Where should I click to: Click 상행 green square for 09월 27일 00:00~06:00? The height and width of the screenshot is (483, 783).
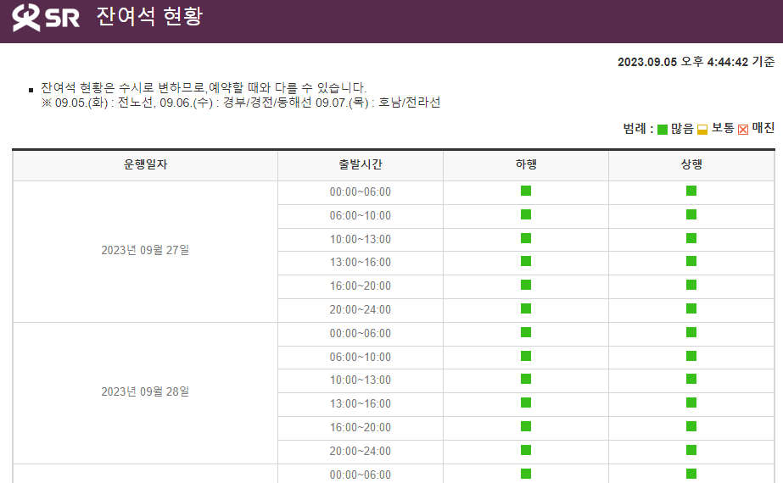click(691, 191)
